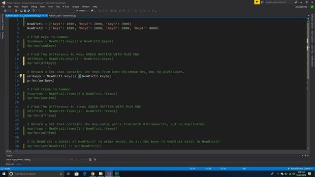
Task: Toggle word wrap in the Output pane
Action: pos(95,159)
